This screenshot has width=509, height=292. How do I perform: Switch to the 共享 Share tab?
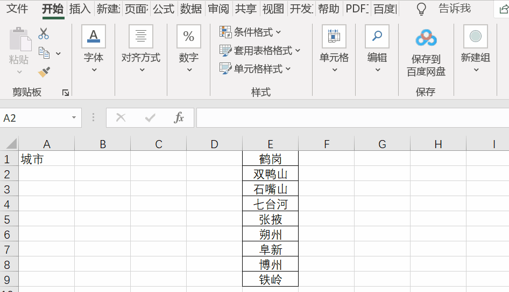pyautogui.click(x=246, y=9)
